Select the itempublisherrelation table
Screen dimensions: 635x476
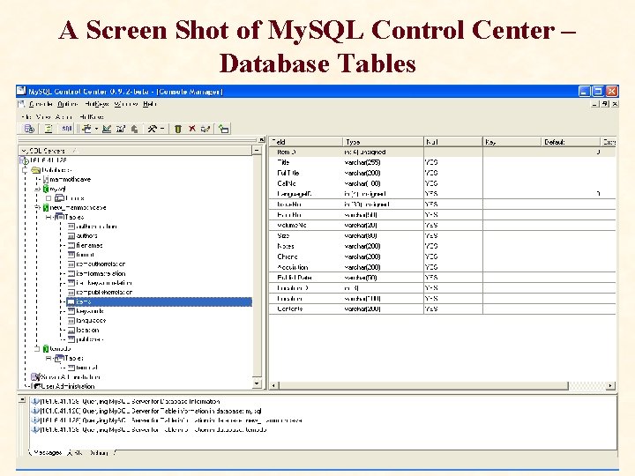[x=104, y=293]
